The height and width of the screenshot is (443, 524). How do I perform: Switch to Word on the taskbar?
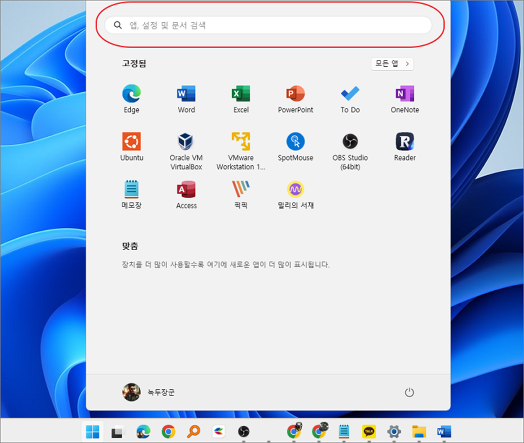pos(444,431)
